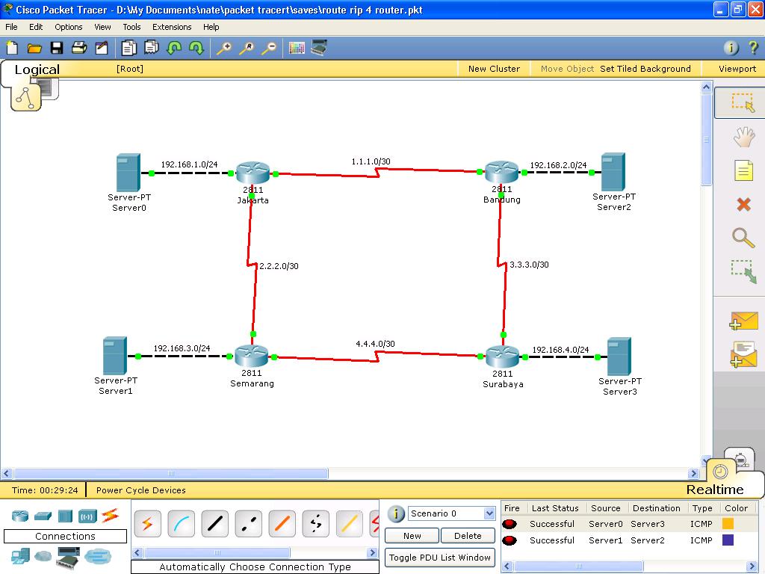Select the Hubs device category icon

coord(65,516)
